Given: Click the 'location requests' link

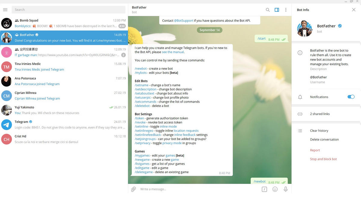Looking at the screenshot, I should pos(186,131).
